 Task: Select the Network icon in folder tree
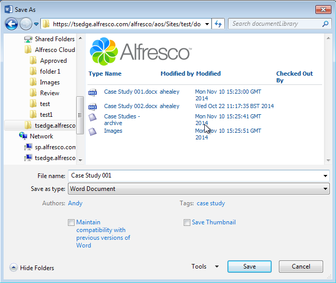[x=23, y=136]
